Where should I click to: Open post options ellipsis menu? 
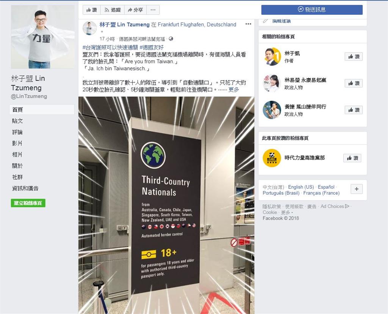click(x=248, y=24)
